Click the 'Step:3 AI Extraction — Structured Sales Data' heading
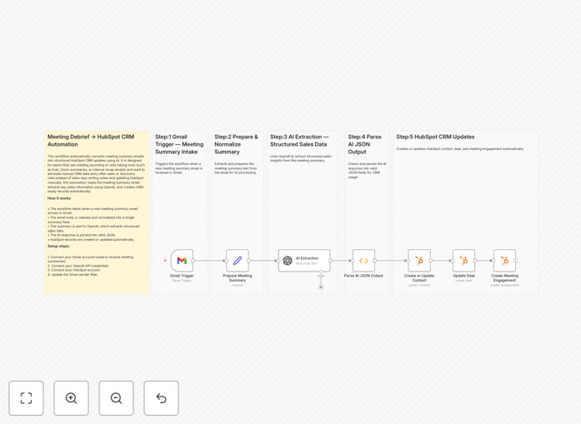The width and height of the screenshot is (581, 424). click(x=299, y=140)
